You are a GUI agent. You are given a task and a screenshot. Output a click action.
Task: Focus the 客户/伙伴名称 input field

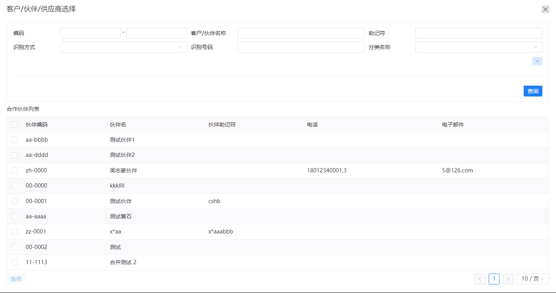301,33
